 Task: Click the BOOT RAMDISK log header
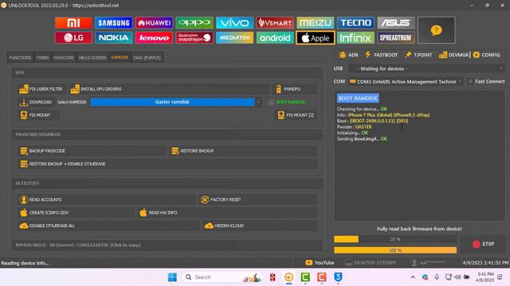[358, 99]
